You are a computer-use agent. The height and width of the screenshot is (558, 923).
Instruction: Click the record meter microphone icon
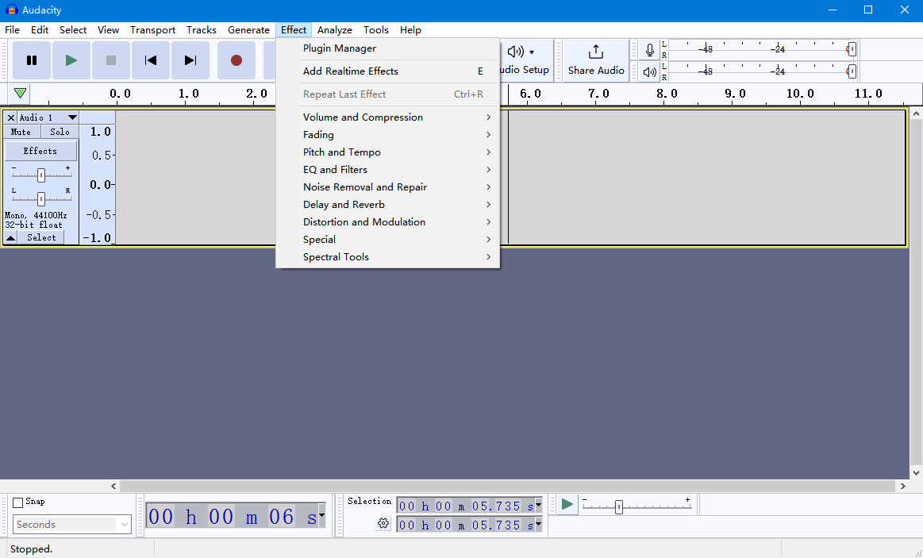[649, 50]
